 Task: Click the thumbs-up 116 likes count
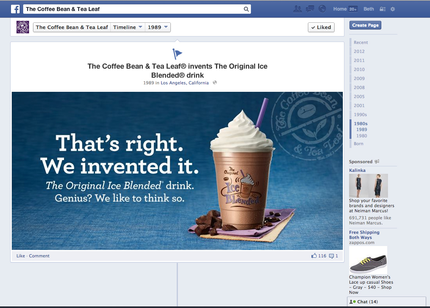[x=318, y=256]
